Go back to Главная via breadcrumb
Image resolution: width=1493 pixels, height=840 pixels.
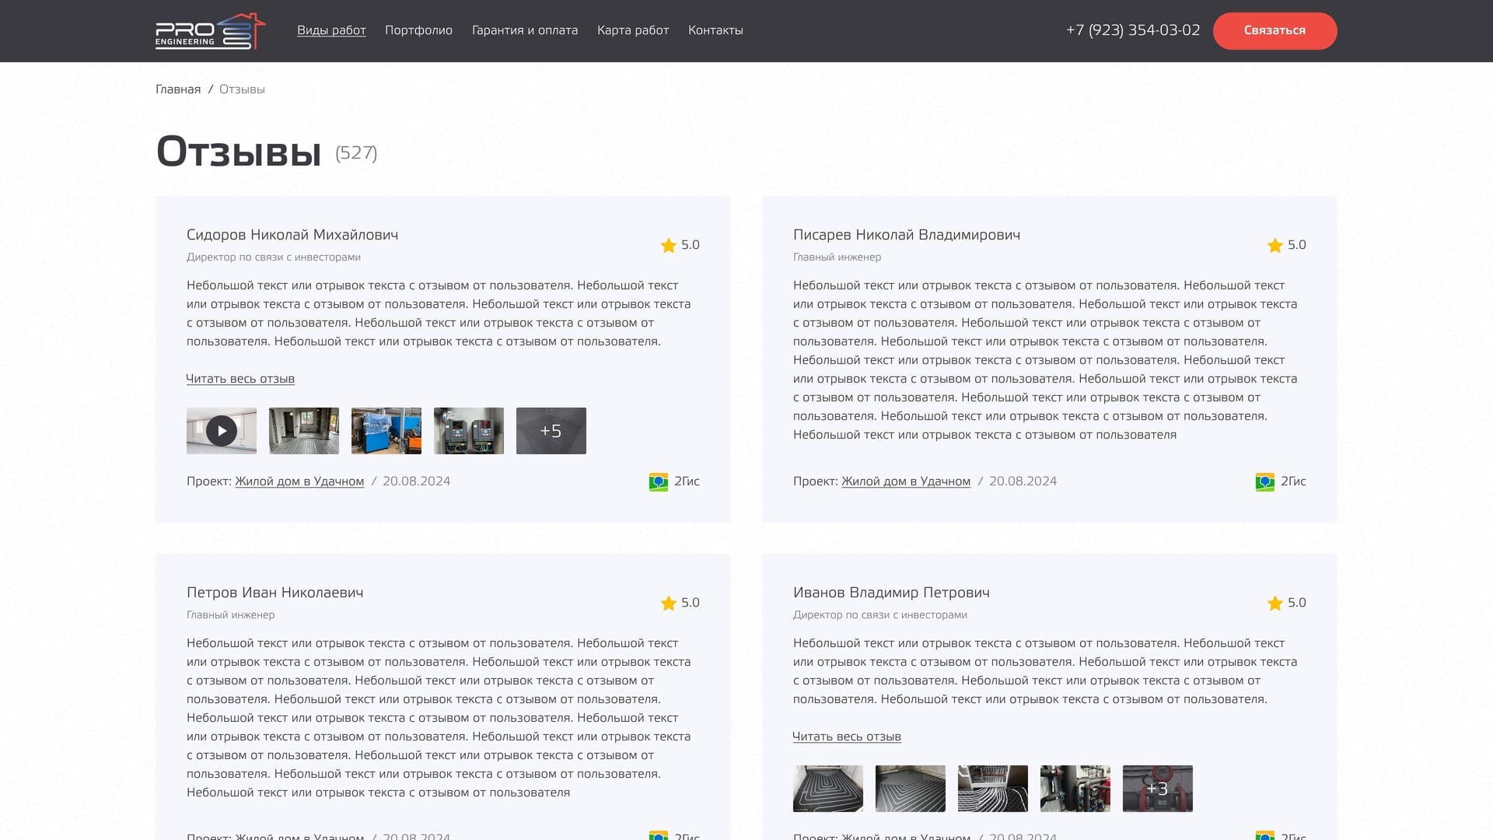point(178,89)
